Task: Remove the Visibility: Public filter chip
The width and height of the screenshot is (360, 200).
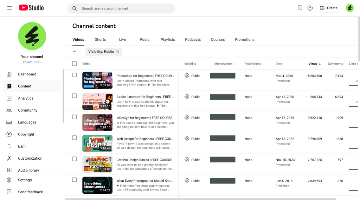Action: pos(118,52)
